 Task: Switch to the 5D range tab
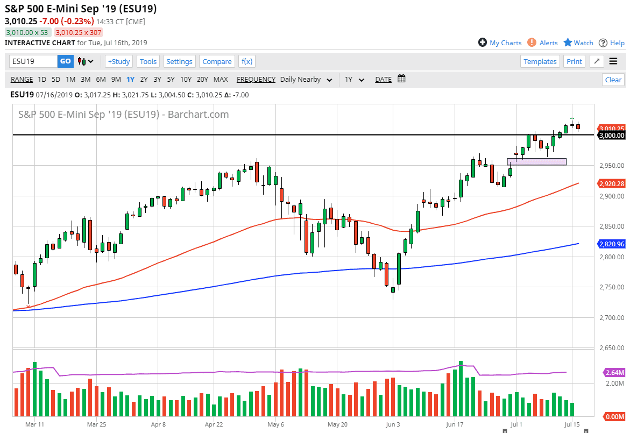[55, 79]
